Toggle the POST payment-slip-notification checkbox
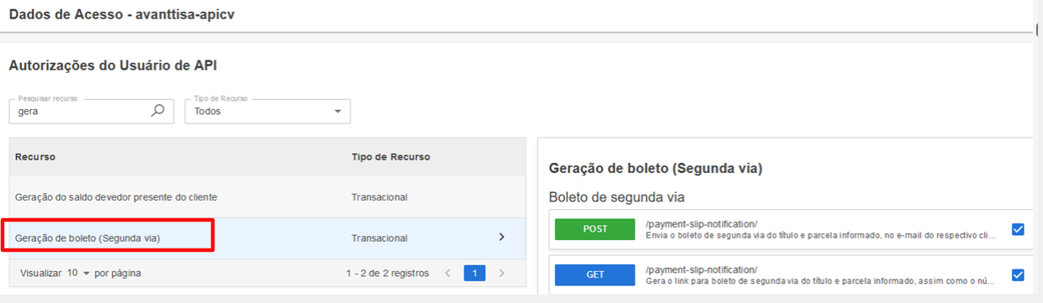Viewport: 1043px width, 303px height. tap(1018, 229)
